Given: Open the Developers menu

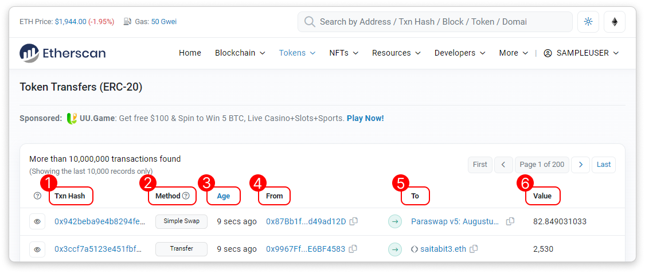Looking at the screenshot, I should click(x=460, y=53).
